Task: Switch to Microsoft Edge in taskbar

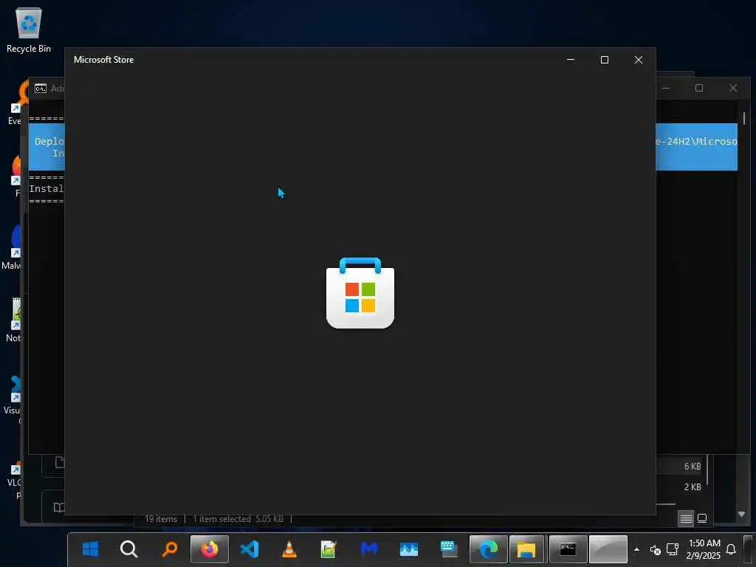Action: pyautogui.click(x=489, y=549)
